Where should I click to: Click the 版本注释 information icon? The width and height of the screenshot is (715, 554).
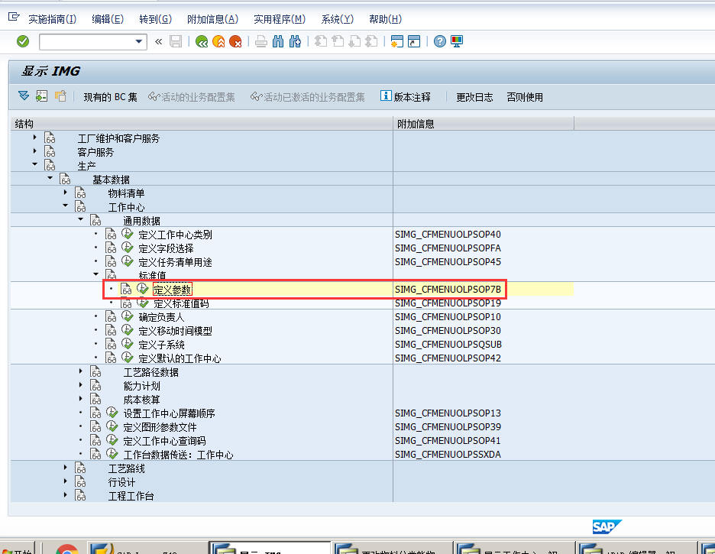(x=387, y=96)
